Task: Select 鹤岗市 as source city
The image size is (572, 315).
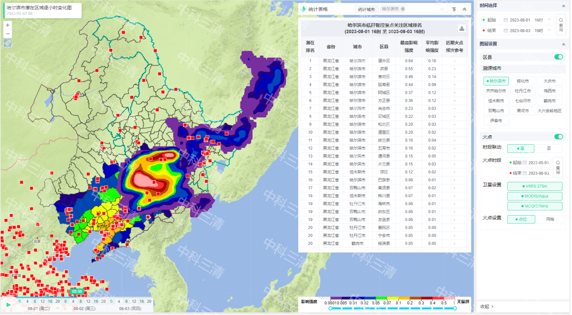Action: tap(549, 101)
